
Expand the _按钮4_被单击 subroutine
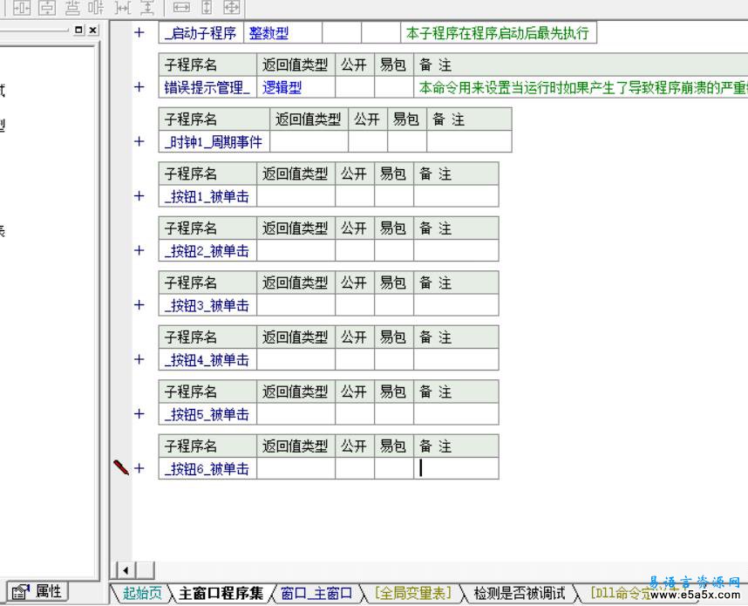coord(139,359)
